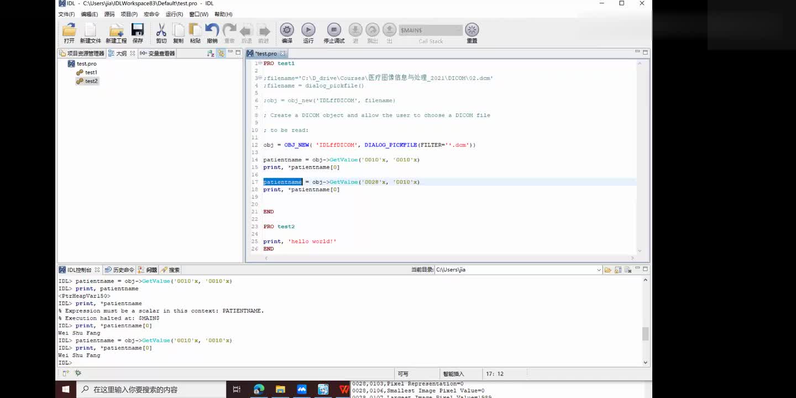Click the first status bar icon at lower left
This screenshot has height=398, width=796.
(x=66, y=374)
